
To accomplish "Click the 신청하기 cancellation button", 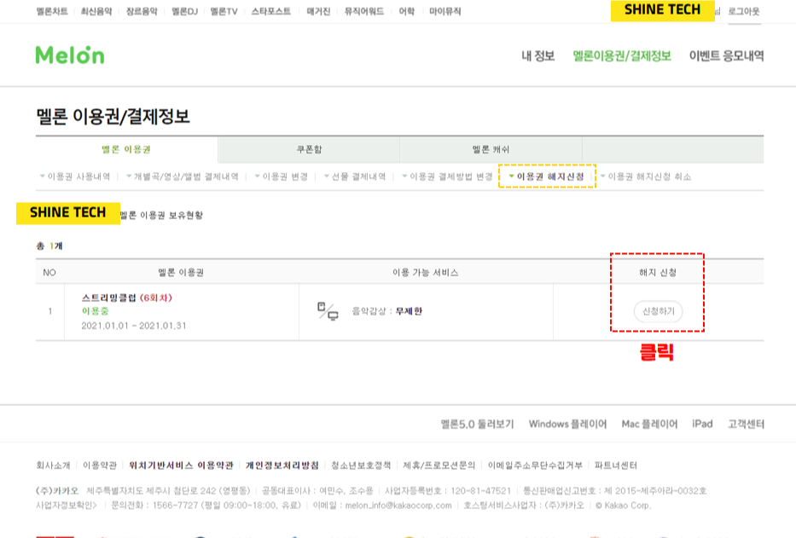I will click(659, 311).
